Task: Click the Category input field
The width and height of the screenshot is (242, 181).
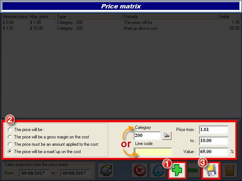Action: pyautogui.click(x=147, y=135)
